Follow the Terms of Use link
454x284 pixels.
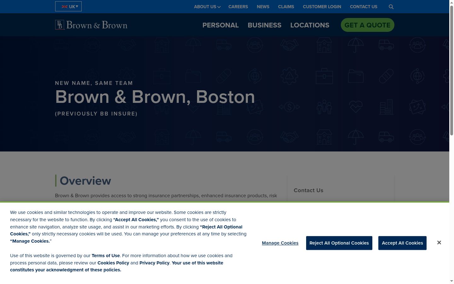(x=106, y=256)
